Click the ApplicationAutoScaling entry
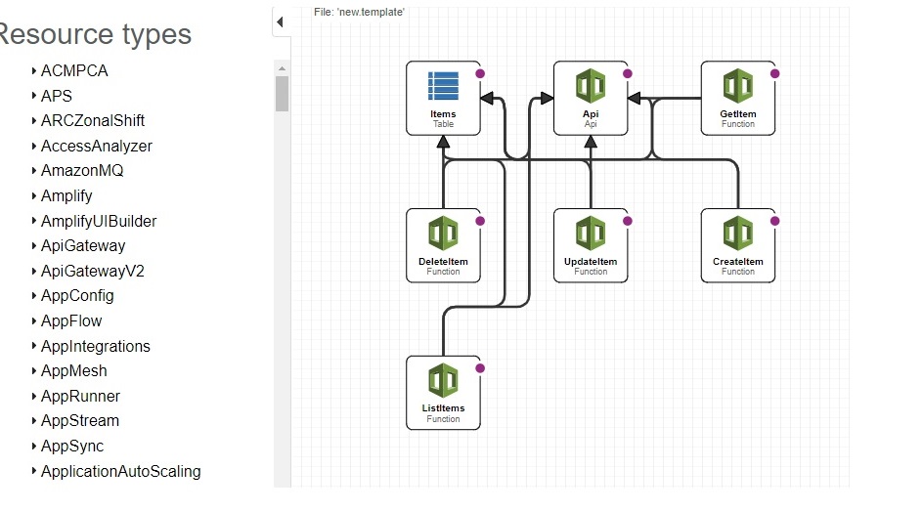This screenshot has width=923, height=512. (120, 471)
